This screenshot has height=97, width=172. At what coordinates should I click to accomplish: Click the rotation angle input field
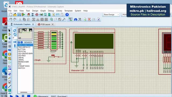(15, 38)
